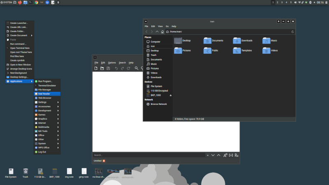
Task: Go back in file manager
Action: (x=147, y=32)
